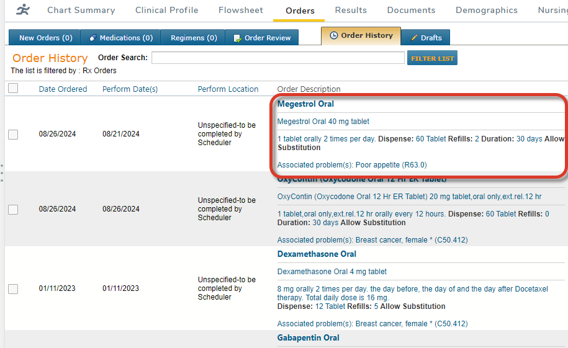Open the Flowsheet tab
568x348 pixels.
pyautogui.click(x=240, y=10)
